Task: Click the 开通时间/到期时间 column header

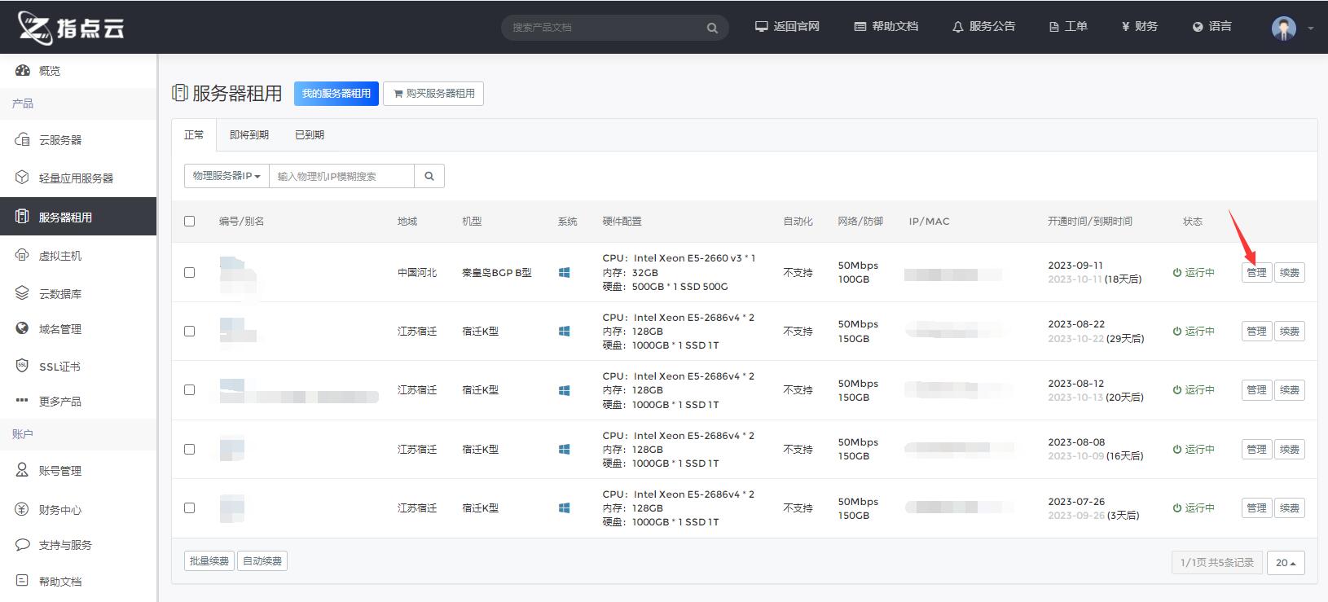Action: coord(1090,222)
